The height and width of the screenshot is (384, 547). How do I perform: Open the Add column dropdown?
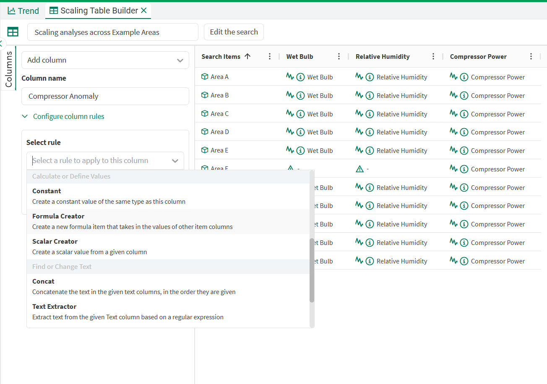click(x=105, y=60)
